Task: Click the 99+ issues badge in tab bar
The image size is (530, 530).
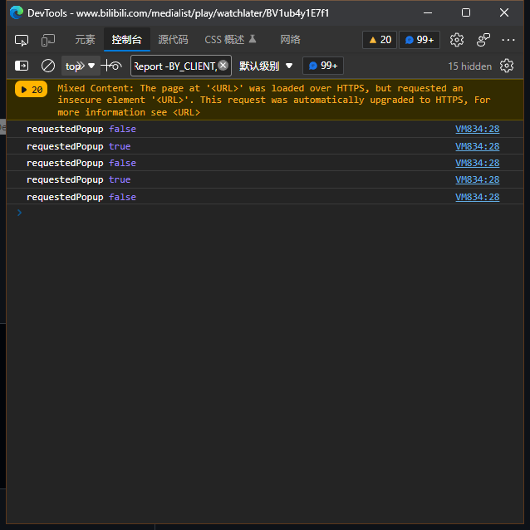Action: tap(420, 40)
